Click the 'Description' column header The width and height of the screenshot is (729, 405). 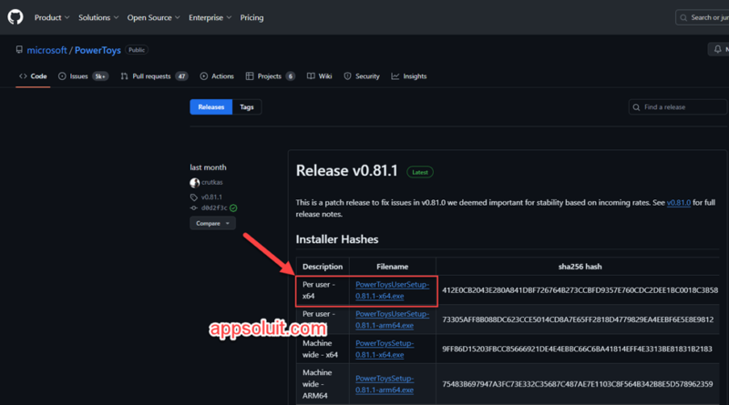[323, 267]
